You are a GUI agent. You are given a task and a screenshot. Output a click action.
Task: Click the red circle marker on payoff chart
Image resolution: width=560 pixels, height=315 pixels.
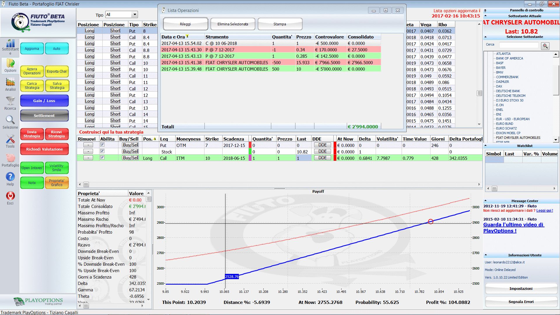(430, 222)
